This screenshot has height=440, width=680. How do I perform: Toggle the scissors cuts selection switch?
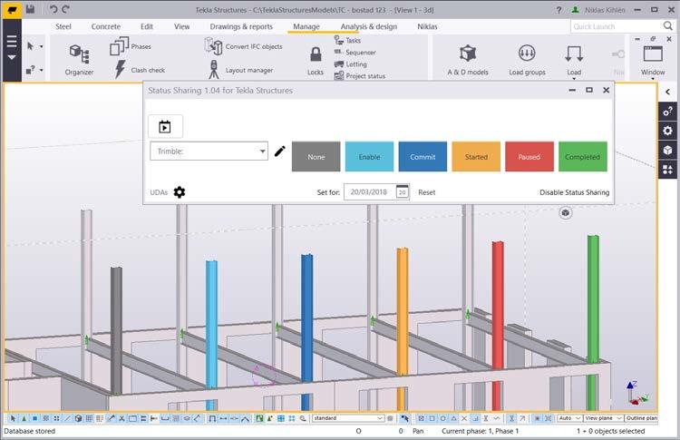pyautogui.click(x=121, y=418)
